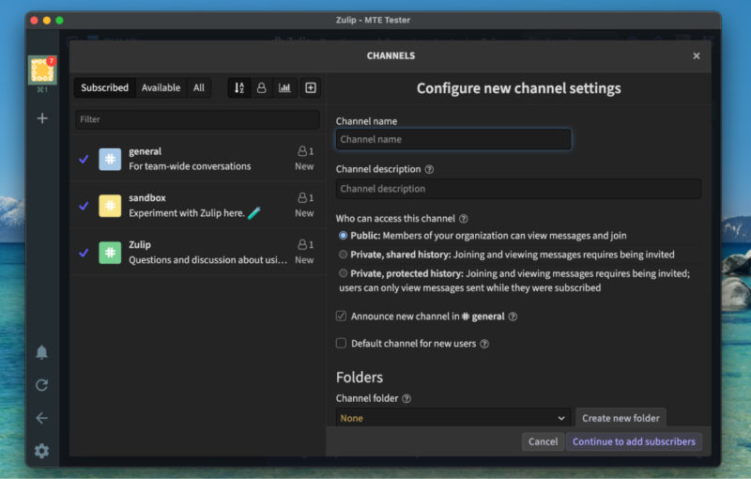
Task: Toggle Announce new channel in general checkbox
Action: tap(342, 317)
